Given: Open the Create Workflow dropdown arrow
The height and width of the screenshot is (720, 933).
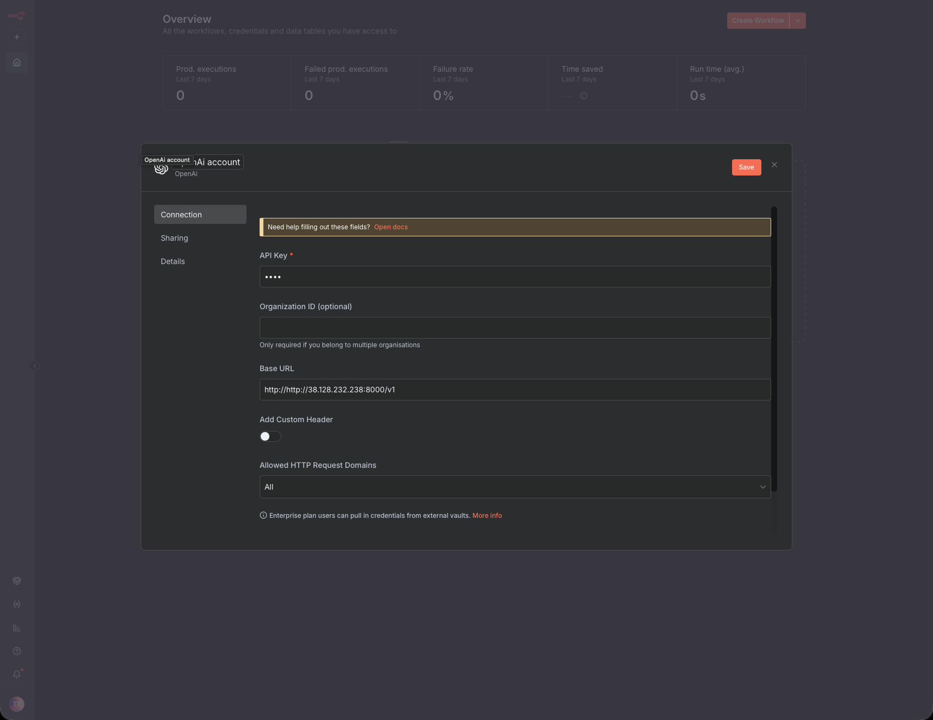Looking at the screenshot, I should 797,21.
